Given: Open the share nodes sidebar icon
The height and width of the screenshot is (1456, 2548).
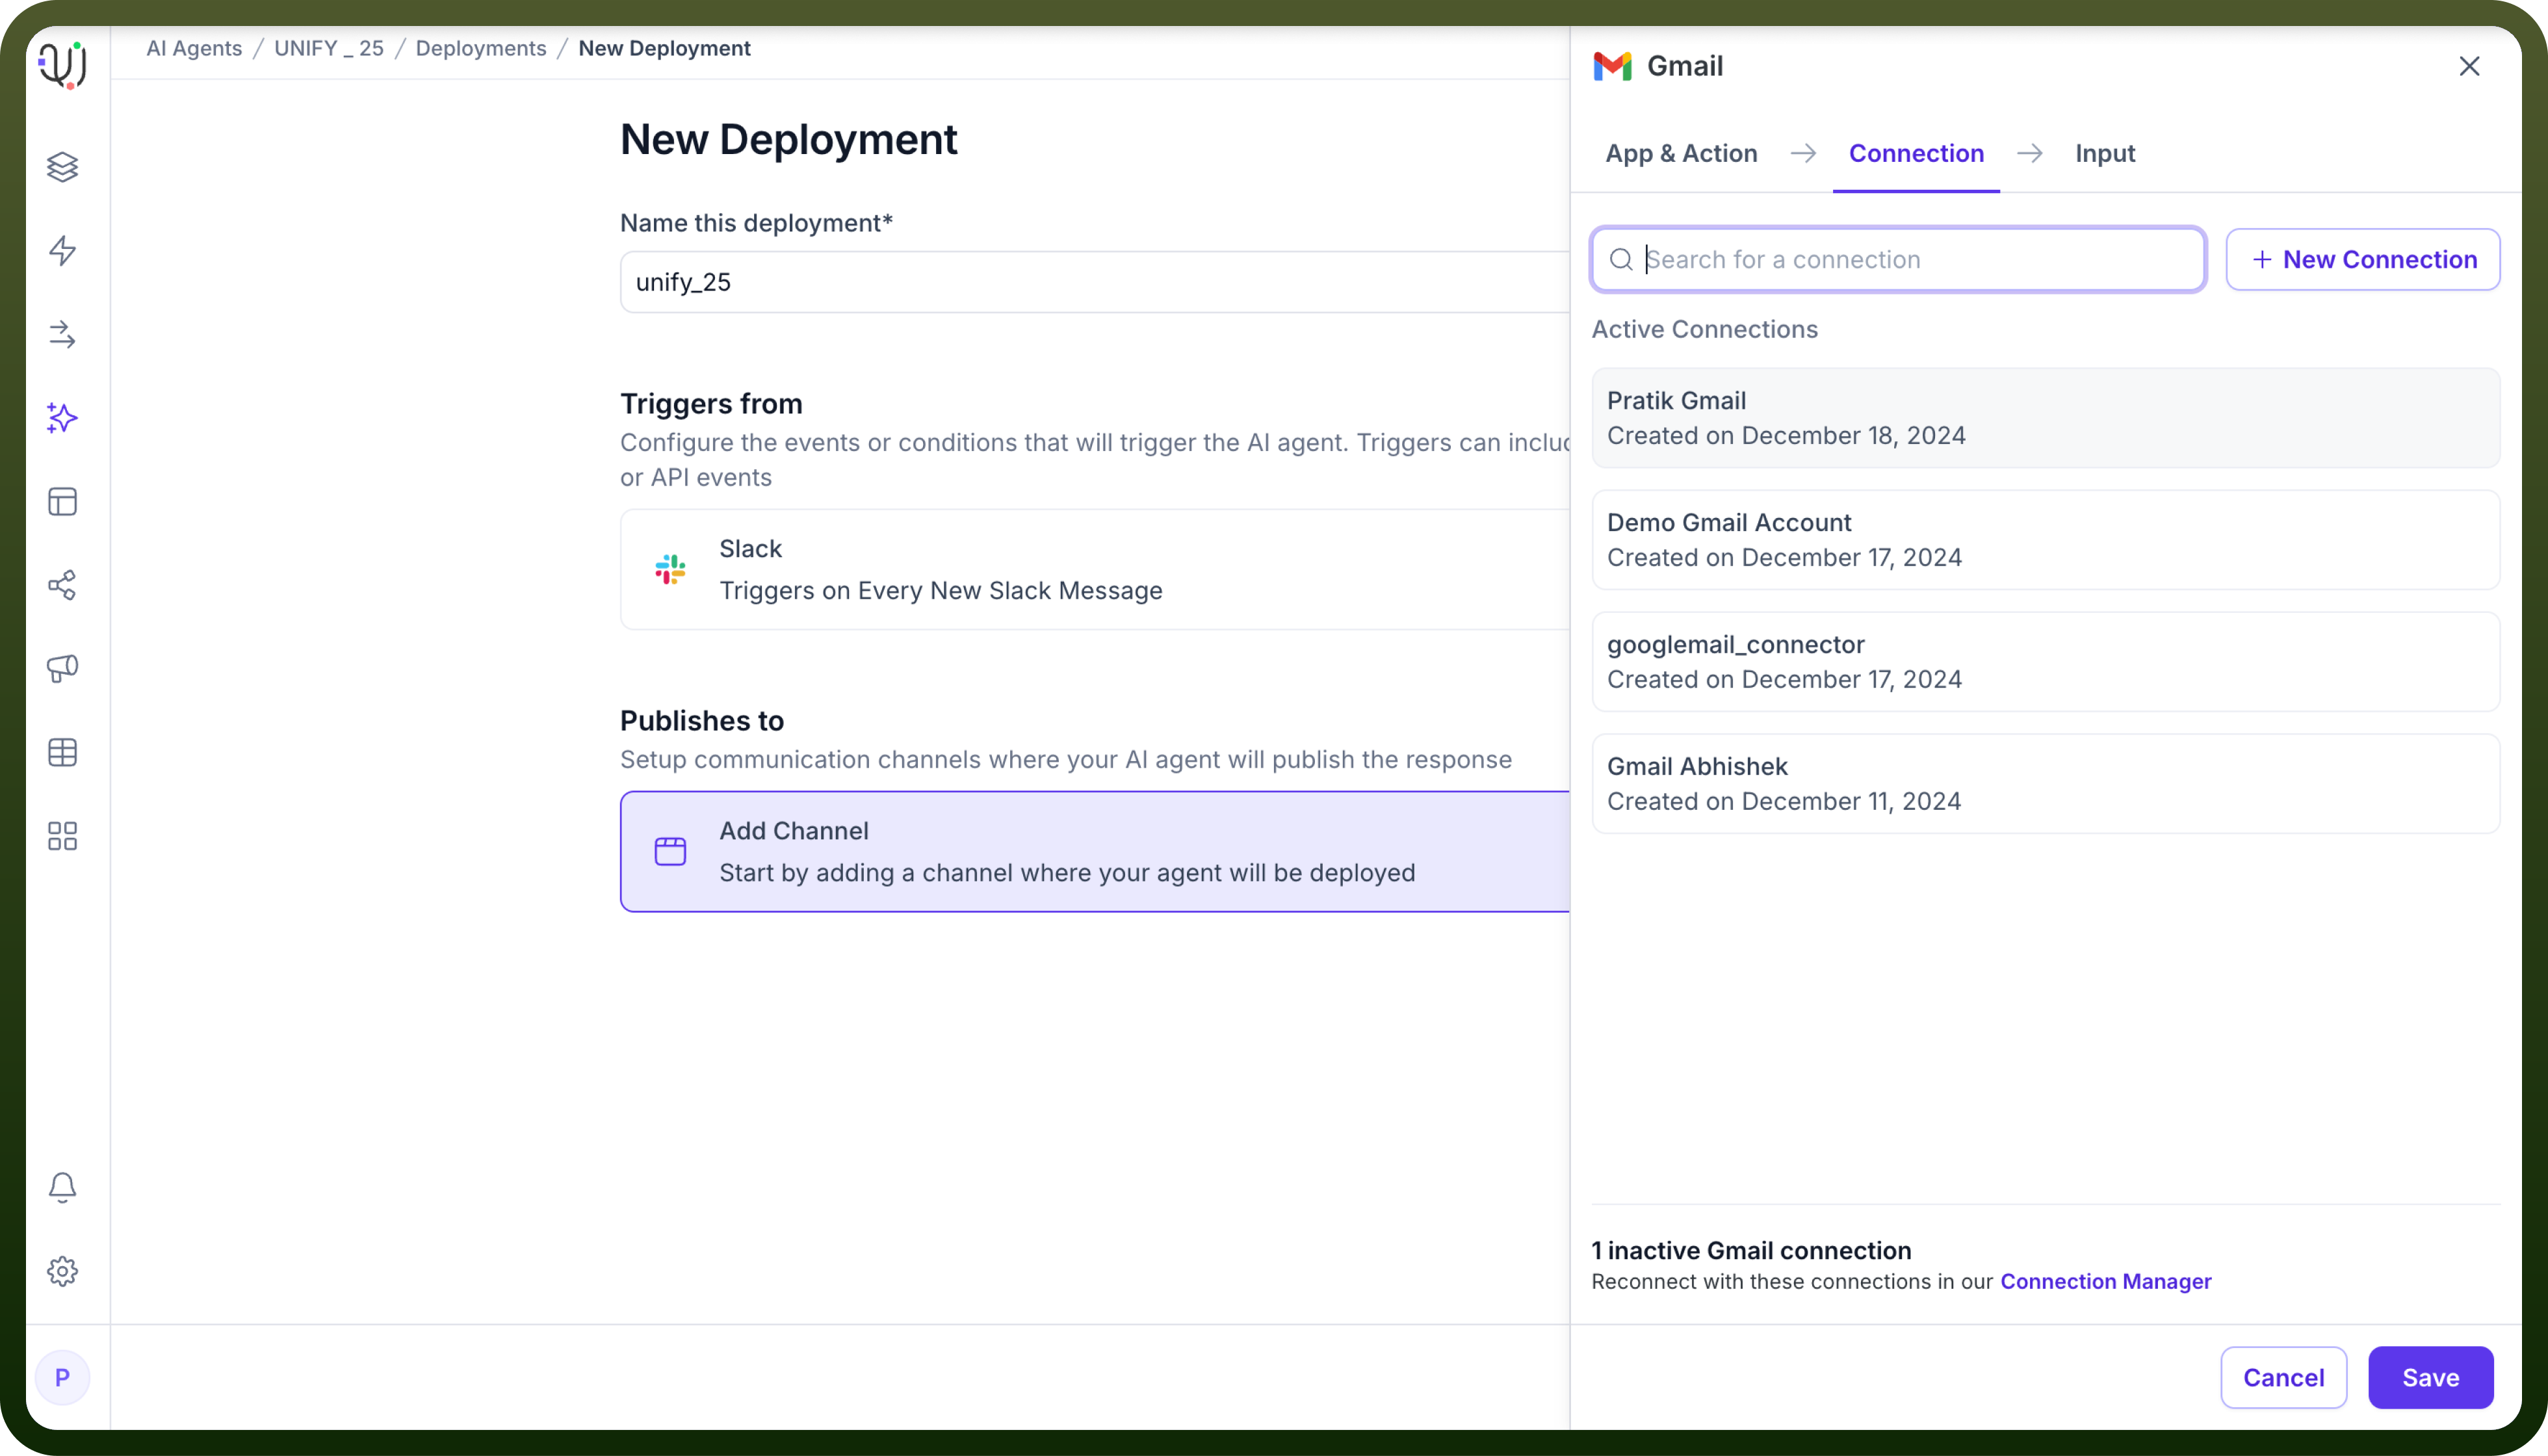Looking at the screenshot, I should click(62, 585).
